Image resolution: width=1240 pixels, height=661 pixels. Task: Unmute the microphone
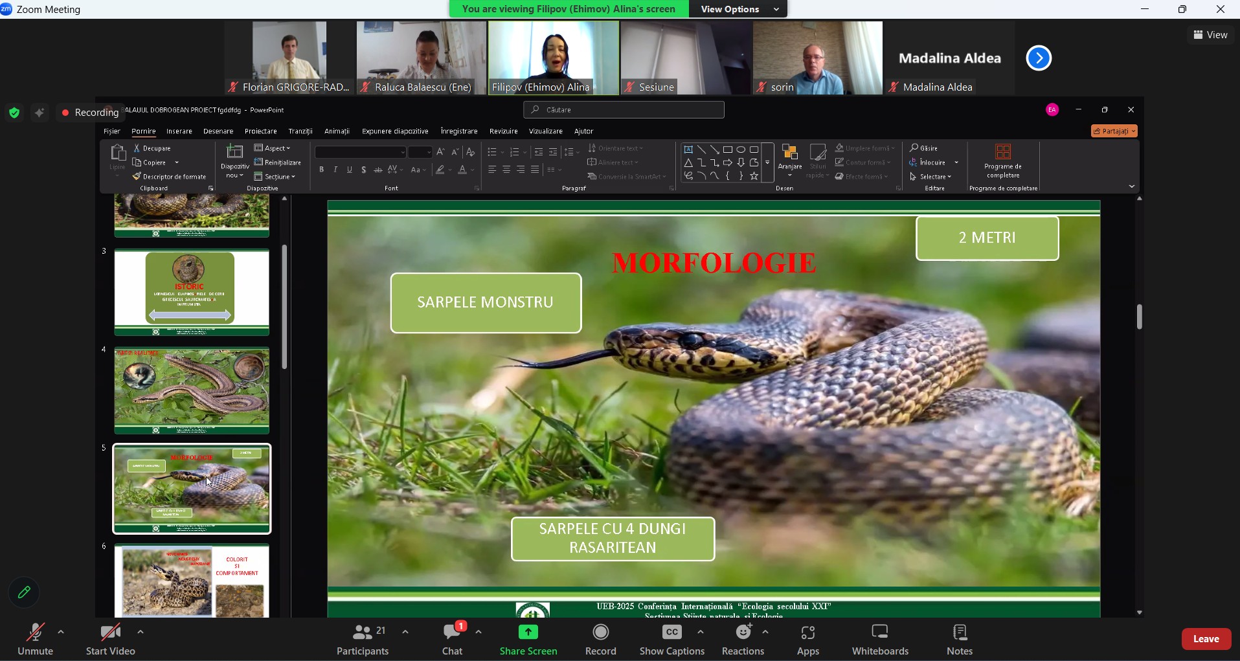(x=35, y=640)
